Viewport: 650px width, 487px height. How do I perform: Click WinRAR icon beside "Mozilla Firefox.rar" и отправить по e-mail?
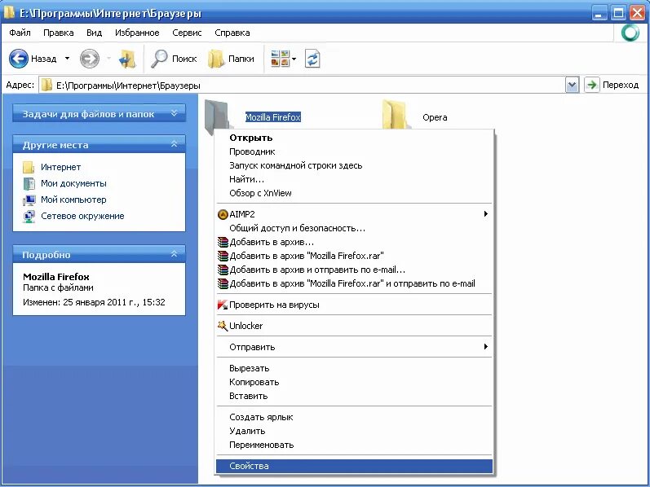pyautogui.click(x=223, y=283)
